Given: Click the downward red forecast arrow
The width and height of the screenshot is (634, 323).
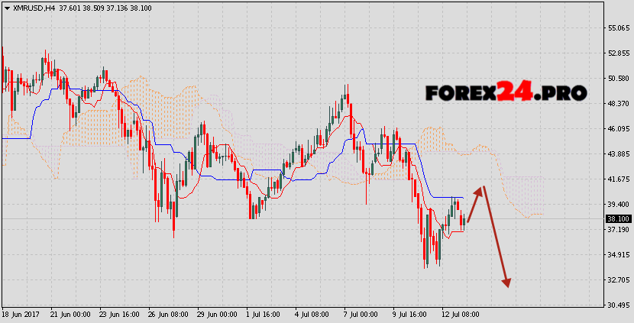Looking at the screenshot, I should click(495, 238).
